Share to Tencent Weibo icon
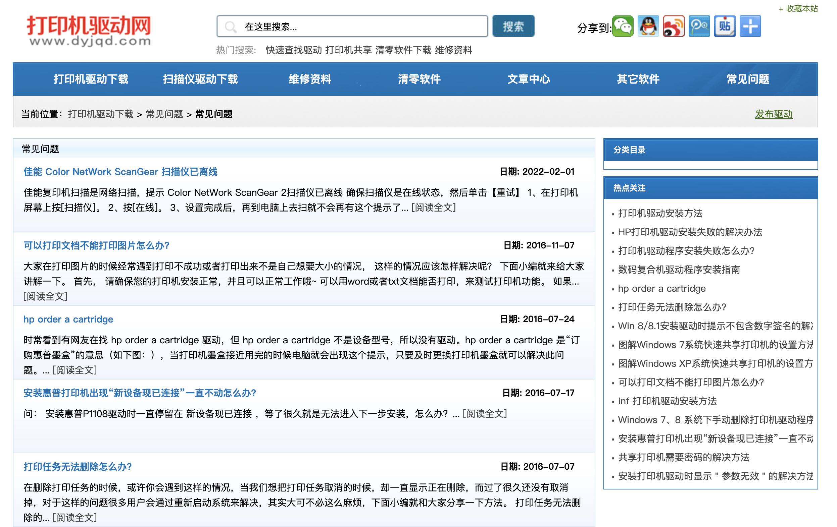This screenshot has height=527, width=837. pyautogui.click(x=699, y=26)
